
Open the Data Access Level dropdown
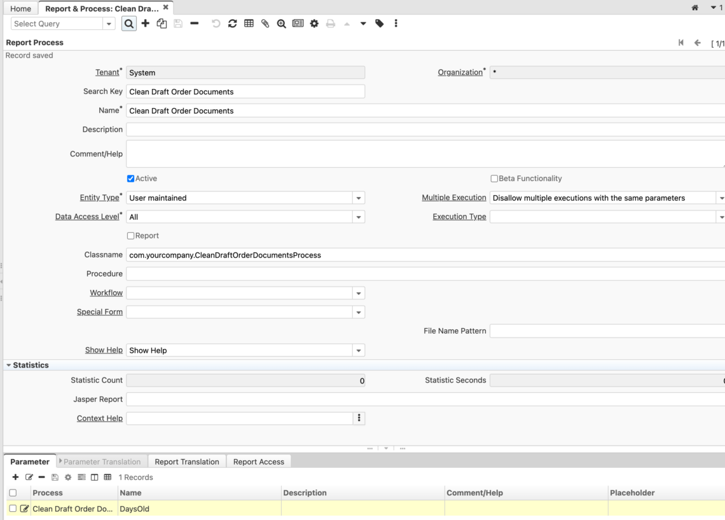coord(358,217)
